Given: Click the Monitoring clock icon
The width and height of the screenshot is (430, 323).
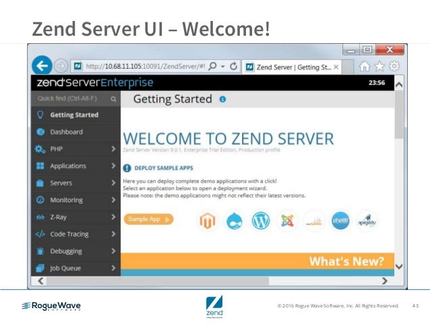Looking at the screenshot, I should tap(40, 200).
